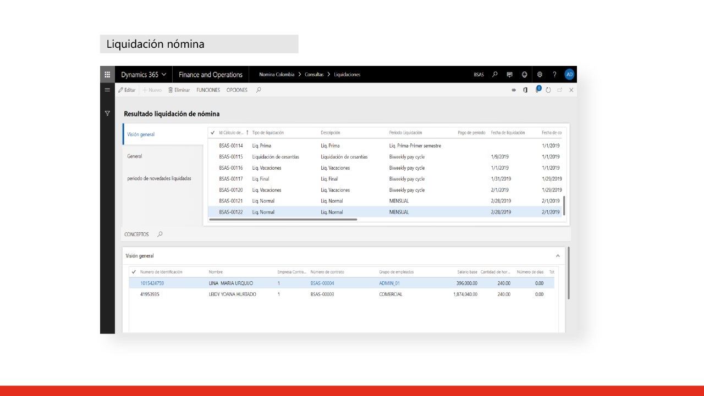The width and height of the screenshot is (704, 396).
Task: Open in Office icon
Action: point(526,90)
